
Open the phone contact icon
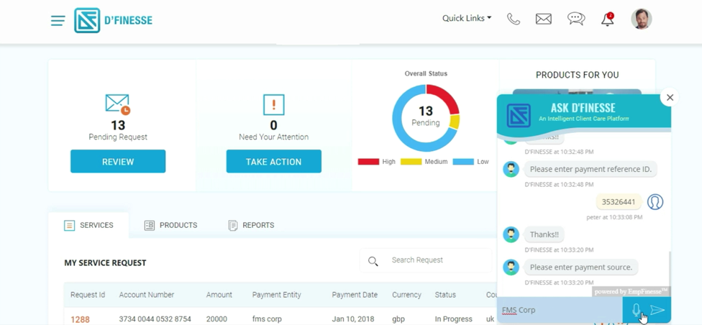(513, 19)
